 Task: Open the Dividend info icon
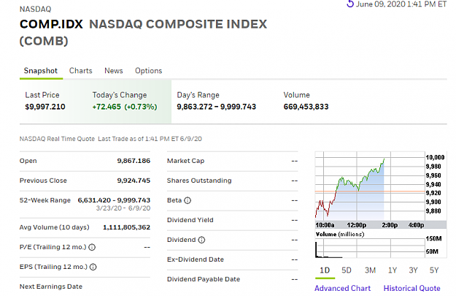coord(201,240)
